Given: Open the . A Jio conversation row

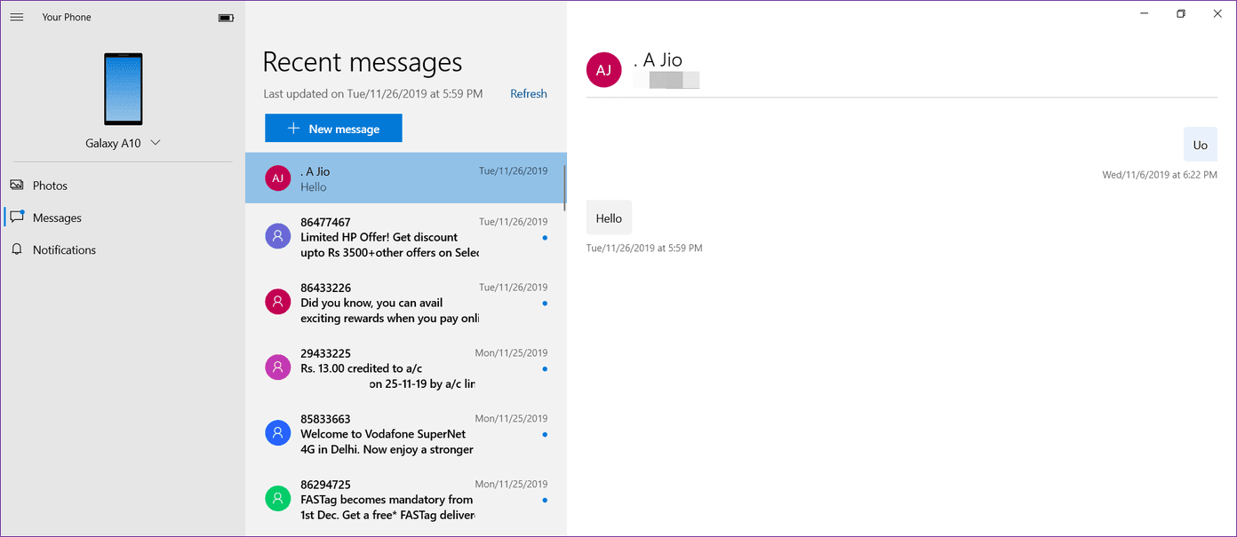Looking at the screenshot, I should 405,178.
